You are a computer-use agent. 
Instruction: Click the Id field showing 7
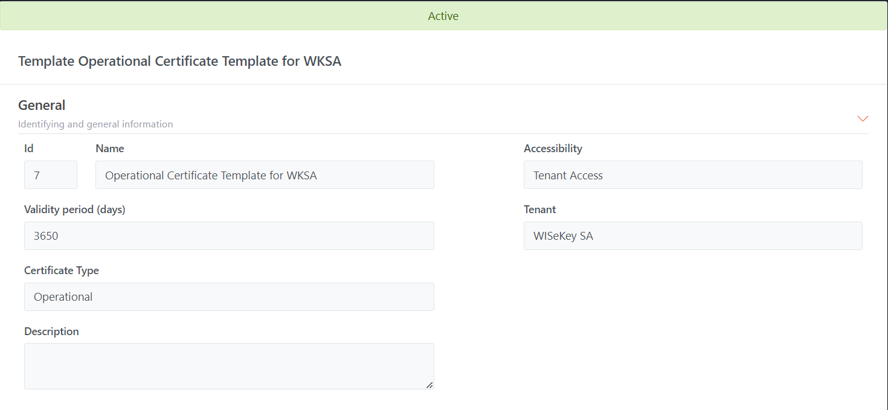point(51,175)
